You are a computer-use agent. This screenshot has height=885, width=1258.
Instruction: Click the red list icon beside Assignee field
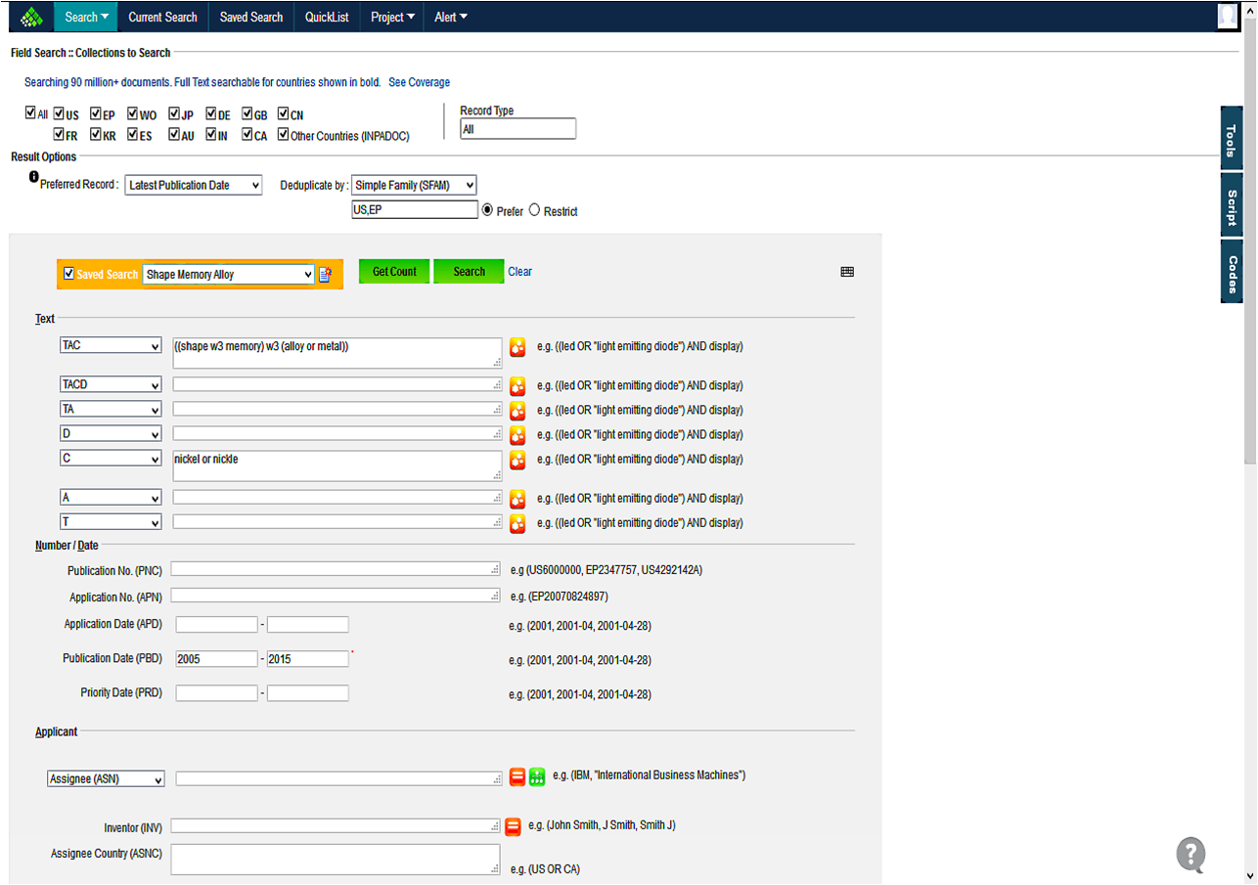click(x=517, y=777)
